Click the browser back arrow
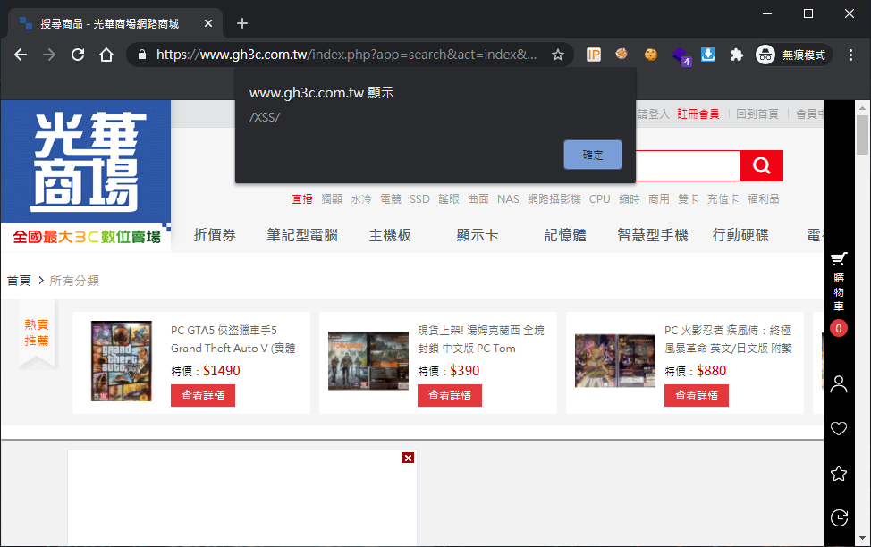 tap(21, 55)
